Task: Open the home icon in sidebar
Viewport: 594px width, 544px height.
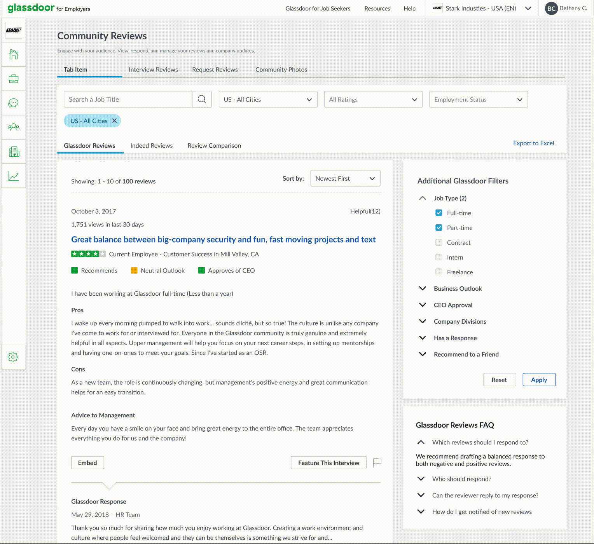Action: tap(14, 54)
